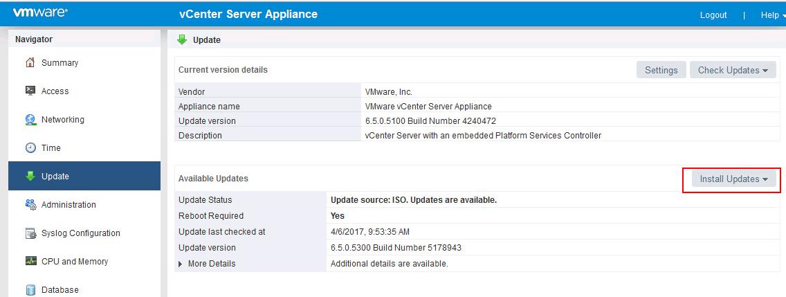Click the CPU and Memory monitor icon
Image resolution: width=786 pixels, height=297 pixels.
(30, 262)
